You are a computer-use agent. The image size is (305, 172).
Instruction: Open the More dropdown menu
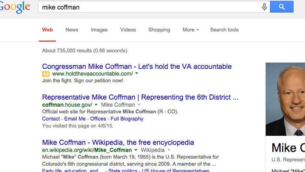coord(191,30)
